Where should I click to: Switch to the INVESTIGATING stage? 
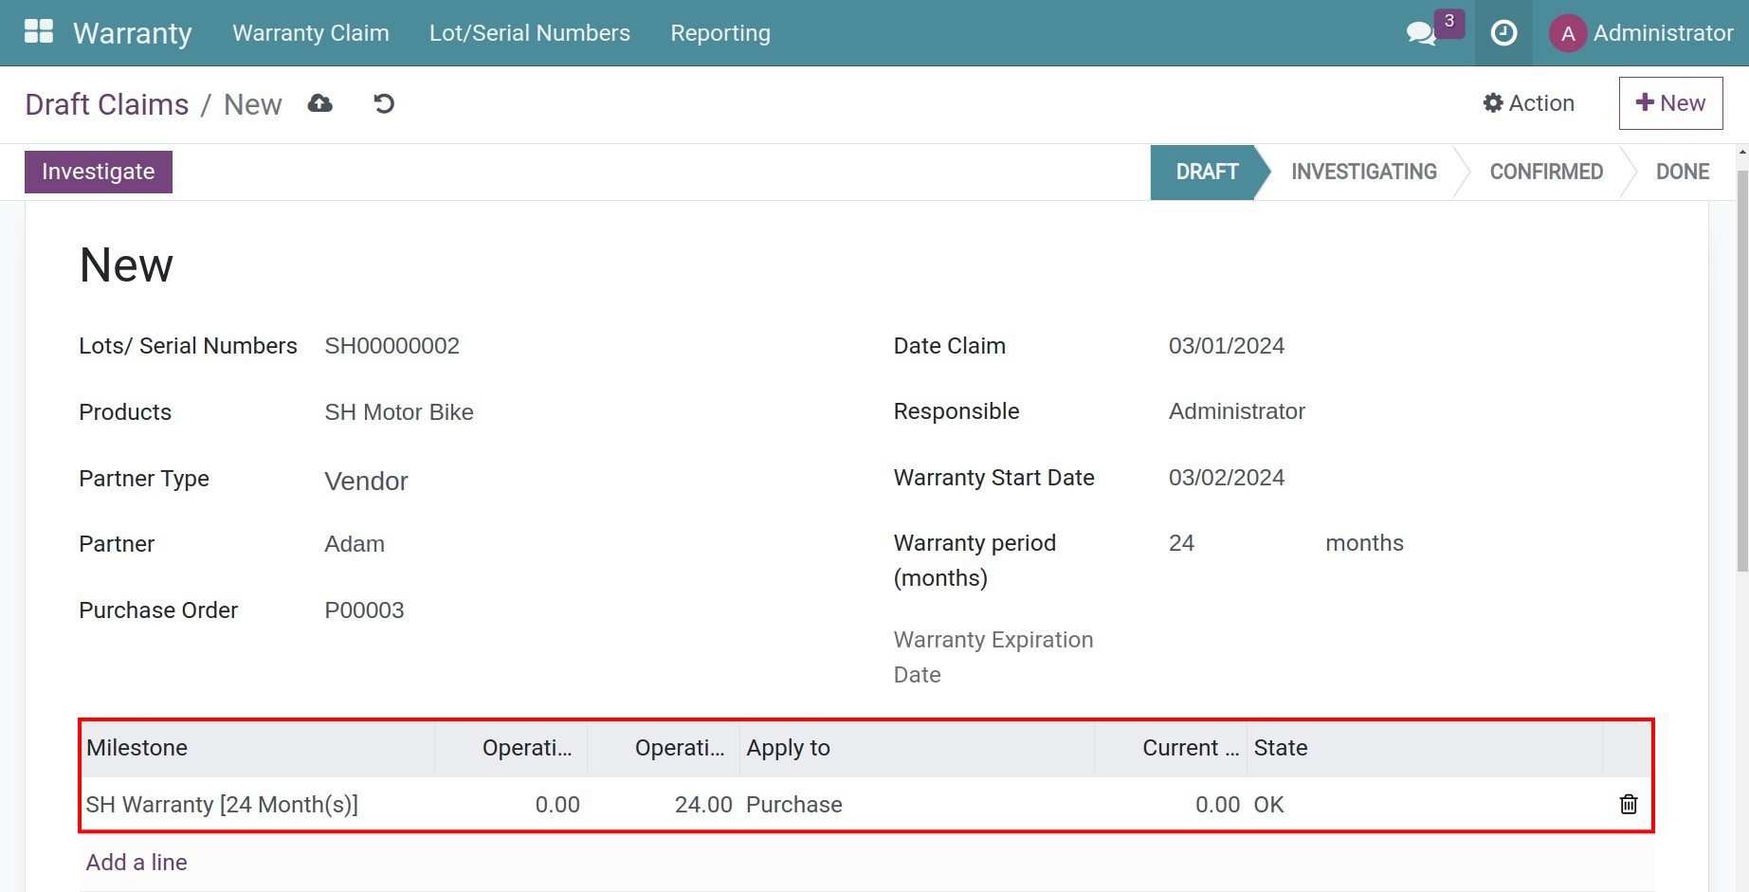coord(1363,172)
